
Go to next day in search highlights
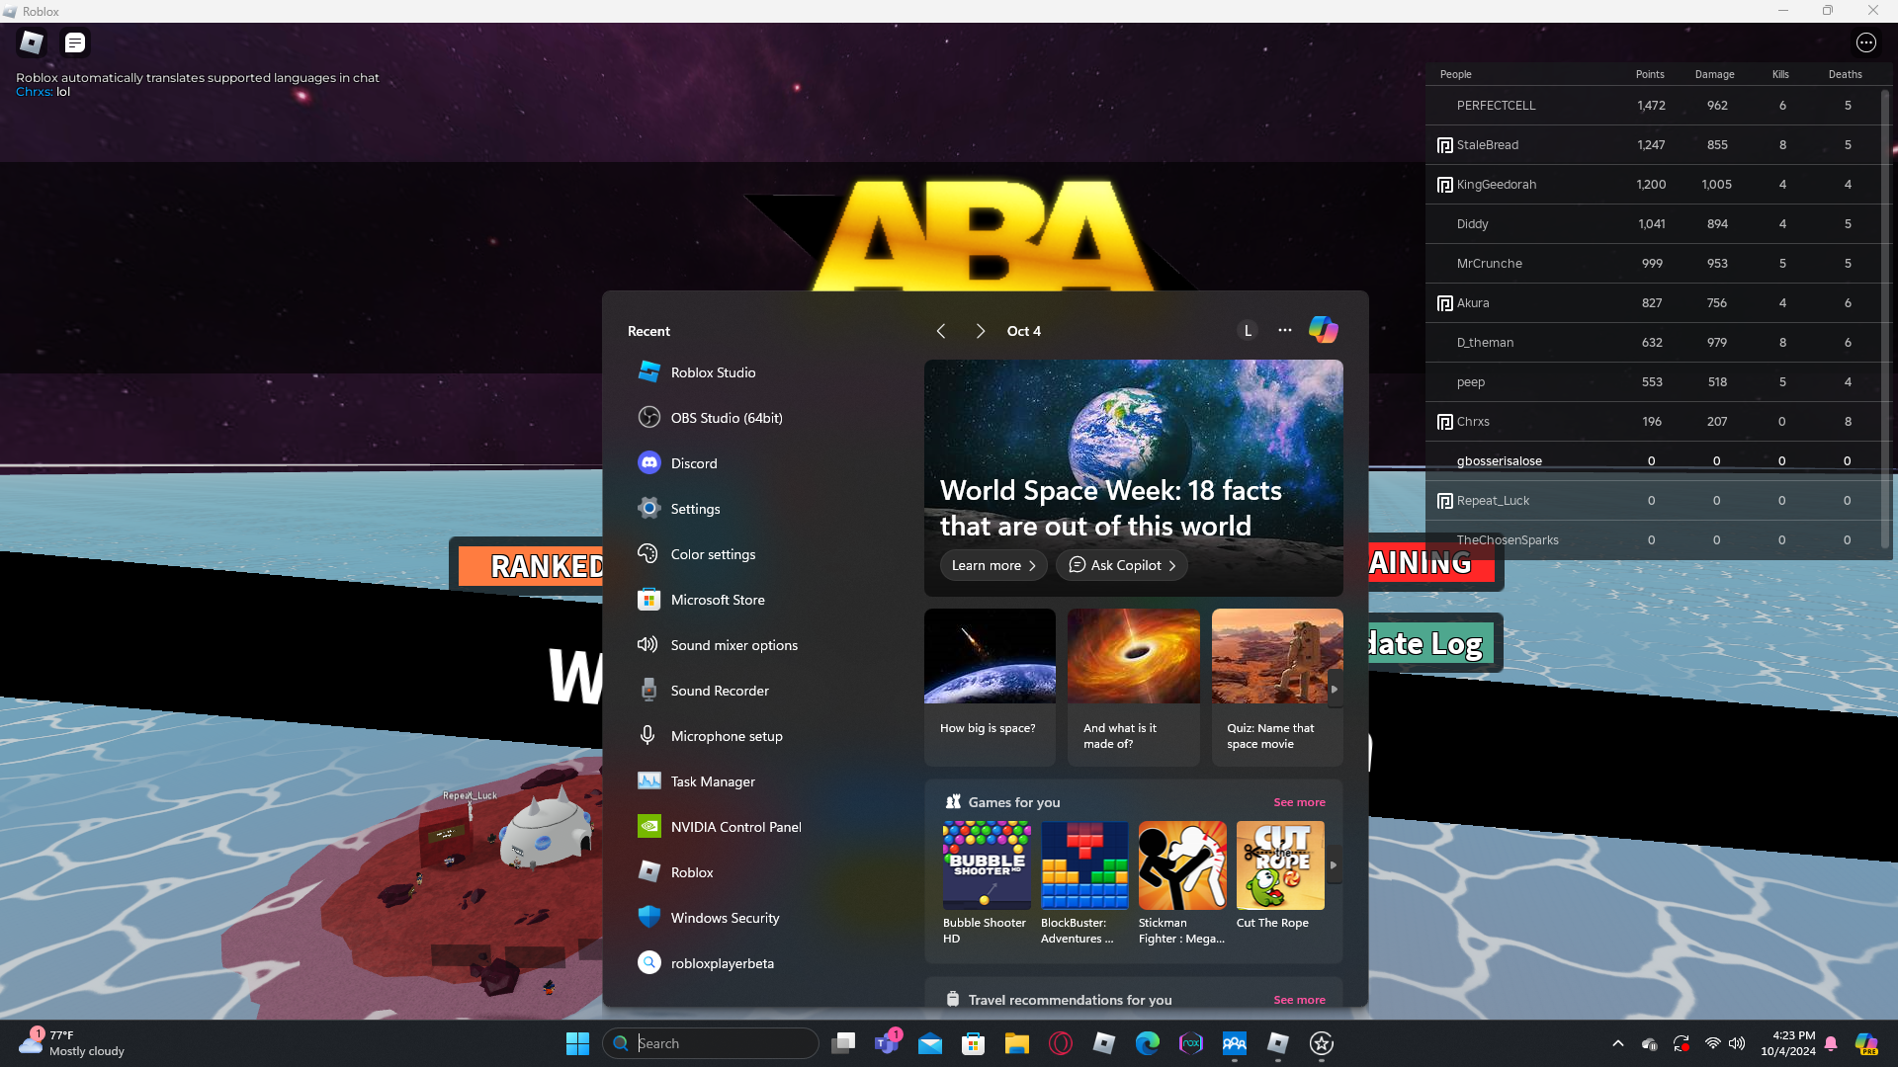[x=980, y=331]
